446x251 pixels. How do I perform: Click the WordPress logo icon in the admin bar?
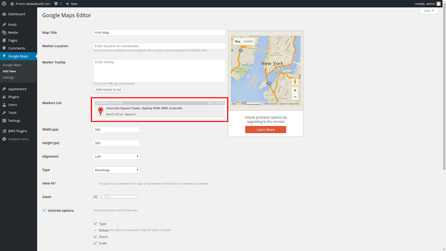(x=4, y=4)
